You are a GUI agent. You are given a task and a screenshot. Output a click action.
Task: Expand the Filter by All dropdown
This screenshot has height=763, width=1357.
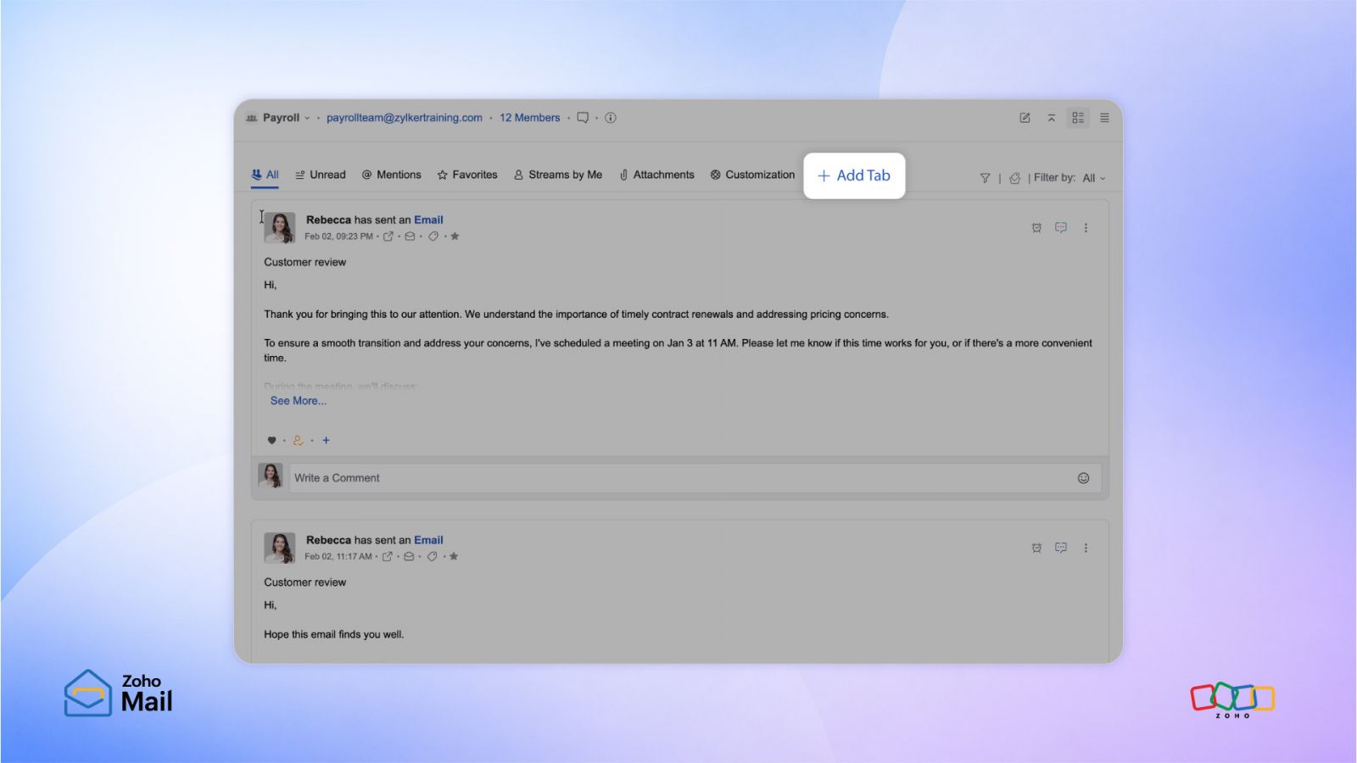[x=1094, y=178]
